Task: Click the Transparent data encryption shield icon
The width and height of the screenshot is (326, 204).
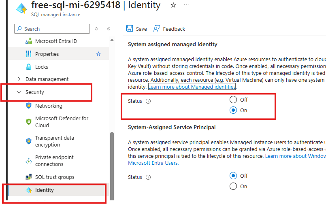Action: [29, 141]
